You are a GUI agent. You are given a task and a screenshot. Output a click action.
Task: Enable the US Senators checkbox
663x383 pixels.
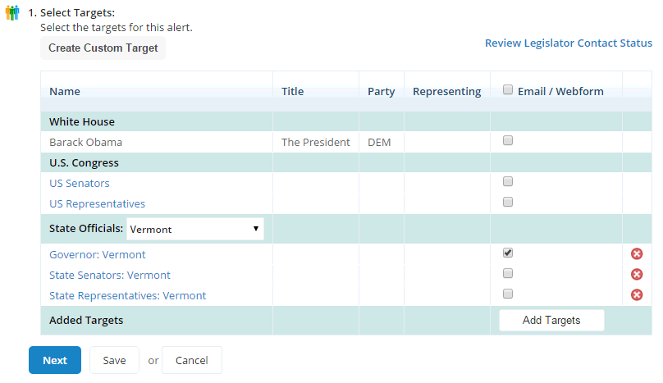click(508, 181)
